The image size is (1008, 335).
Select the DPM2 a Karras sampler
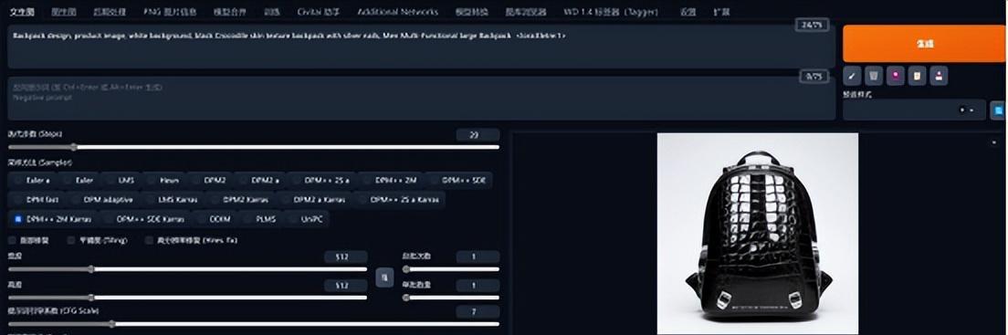(313, 199)
